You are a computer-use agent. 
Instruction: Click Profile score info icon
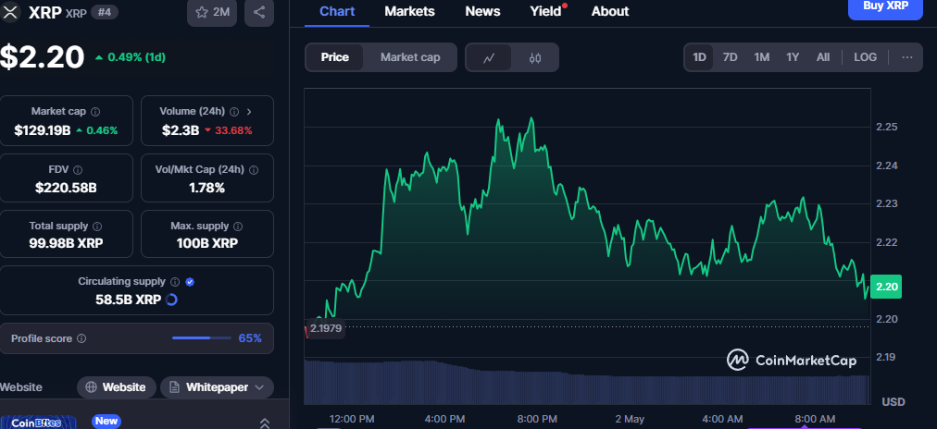click(81, 339)
